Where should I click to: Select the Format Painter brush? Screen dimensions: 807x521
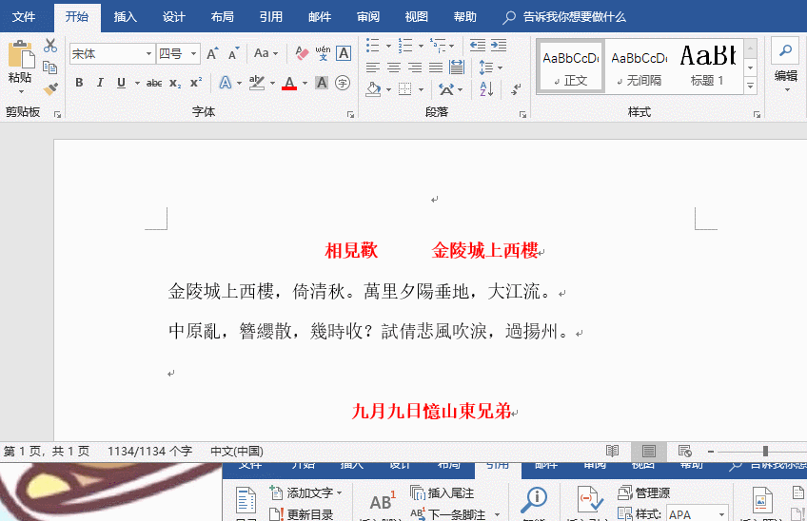[x=49, y=89]
